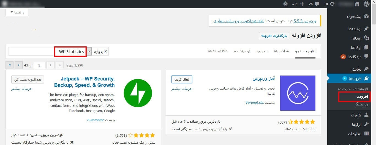Viewport: 376px width, 145px height.
Task: Click the بارگذاری افزونه upload button
Action: (x=274, y=36)
